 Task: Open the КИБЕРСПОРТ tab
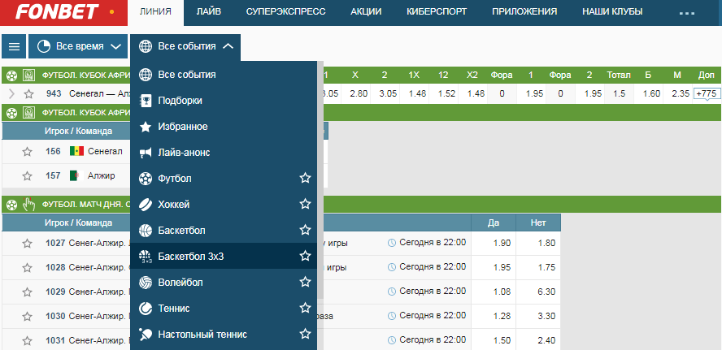pyautogui.click(x=437, y=12)
